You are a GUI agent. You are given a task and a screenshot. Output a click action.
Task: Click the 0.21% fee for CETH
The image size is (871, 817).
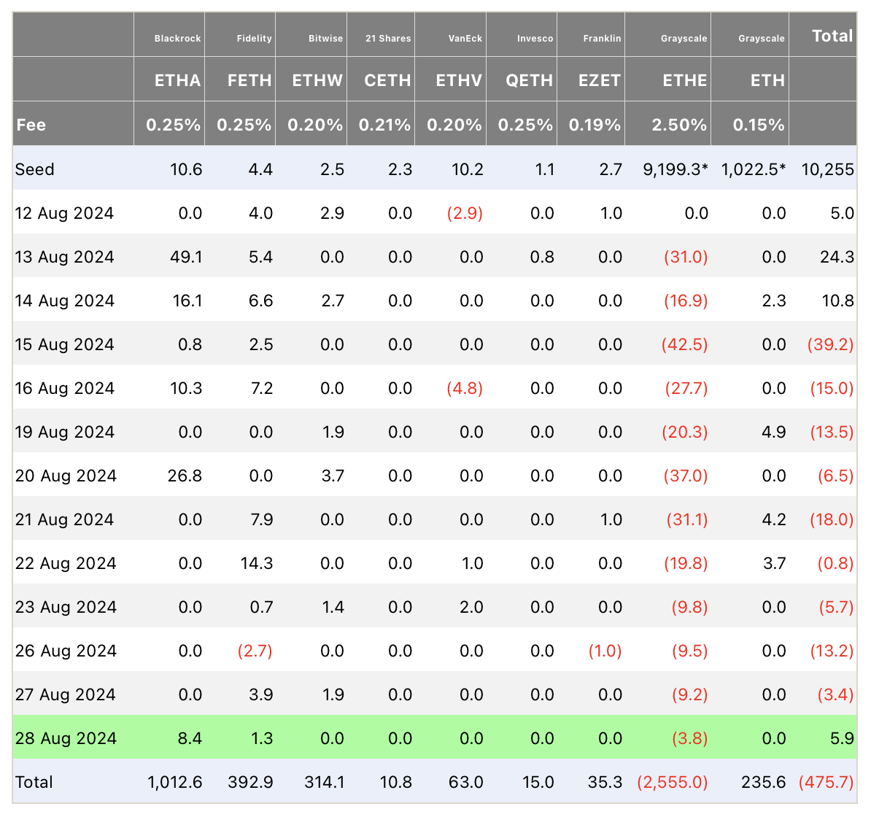[384, 125]
